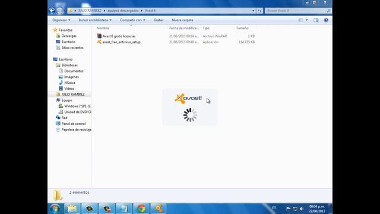Open Sitios recientes
Screen dimensions: 380x214
(x=72, y=48)
